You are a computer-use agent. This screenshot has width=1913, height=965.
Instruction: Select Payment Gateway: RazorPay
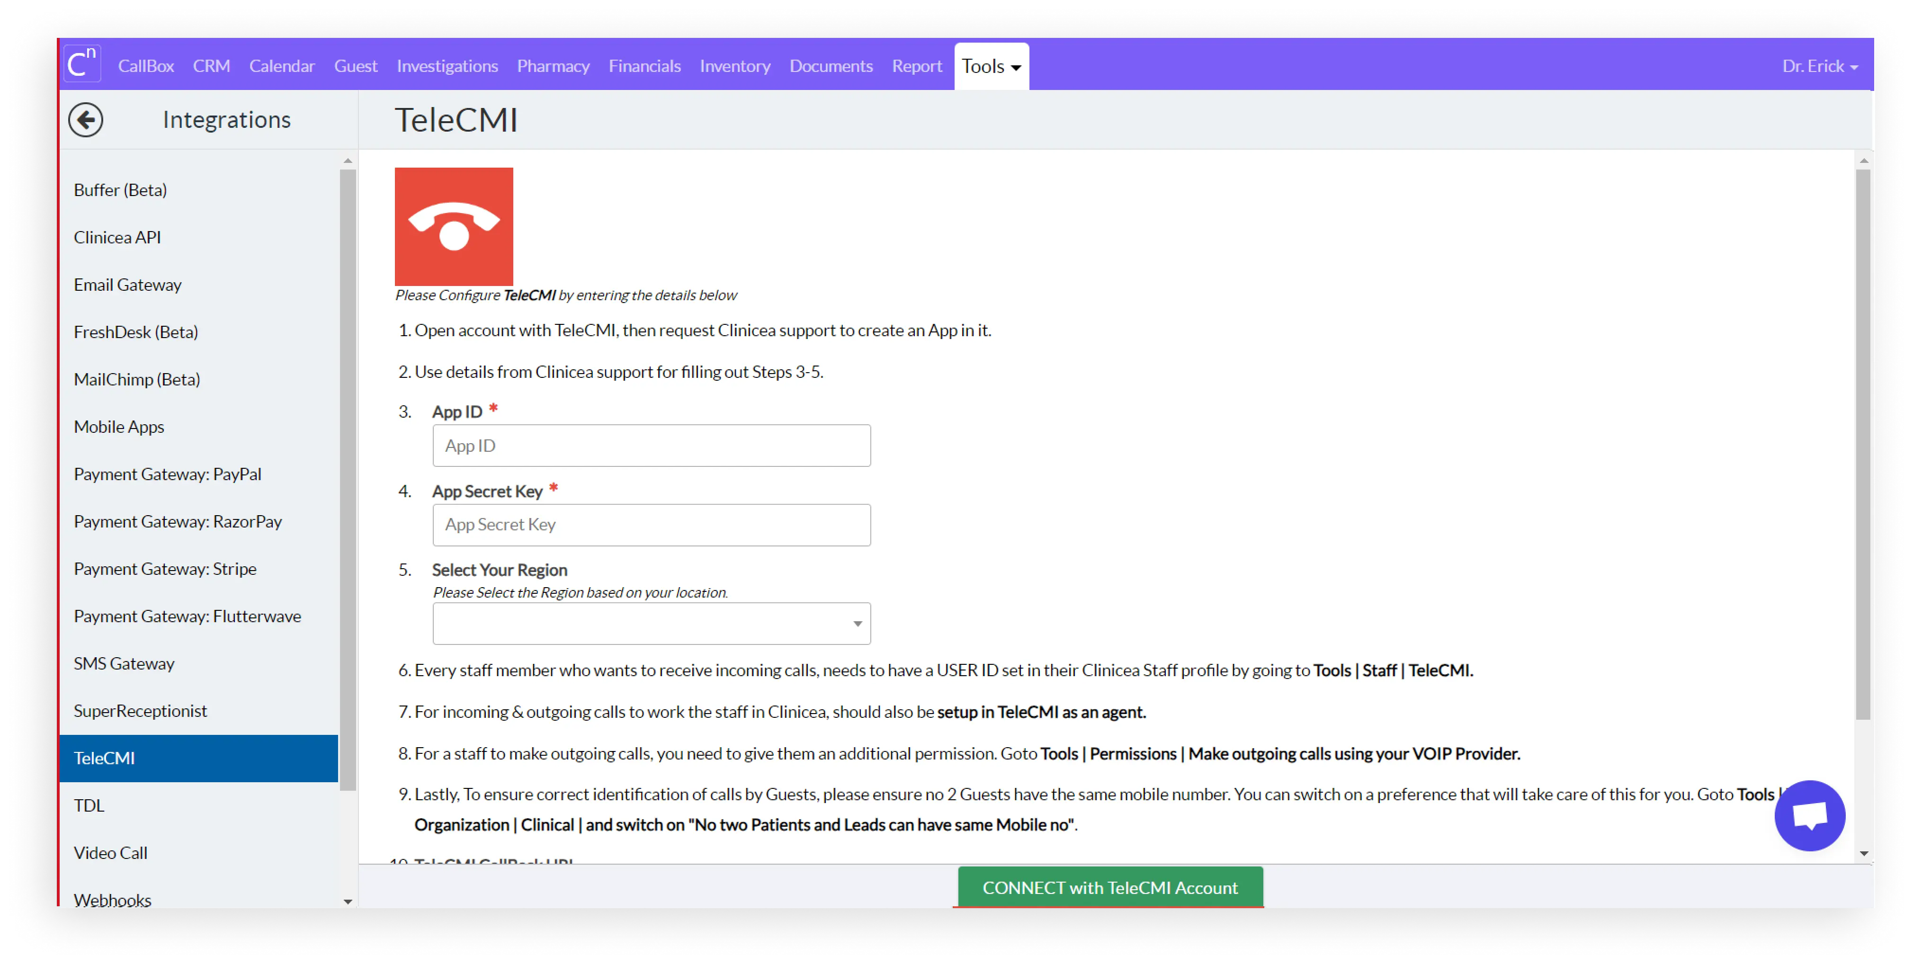[x=198, y=521]
